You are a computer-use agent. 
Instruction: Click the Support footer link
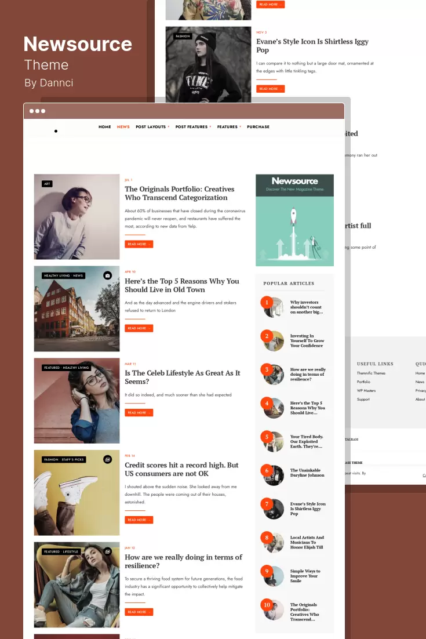[x=363, y=400]
